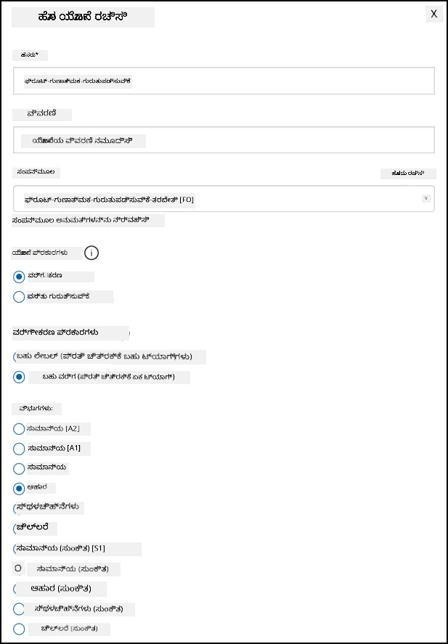Click into the project name field
448x644 pixels.
(224, 81)
